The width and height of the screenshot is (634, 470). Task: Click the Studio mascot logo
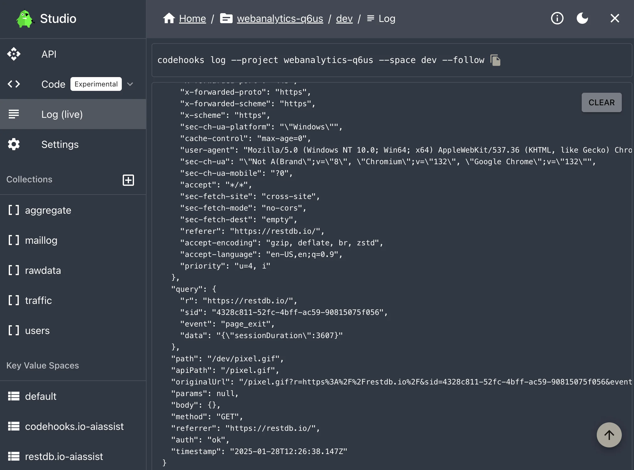click(x=25, y=19)
